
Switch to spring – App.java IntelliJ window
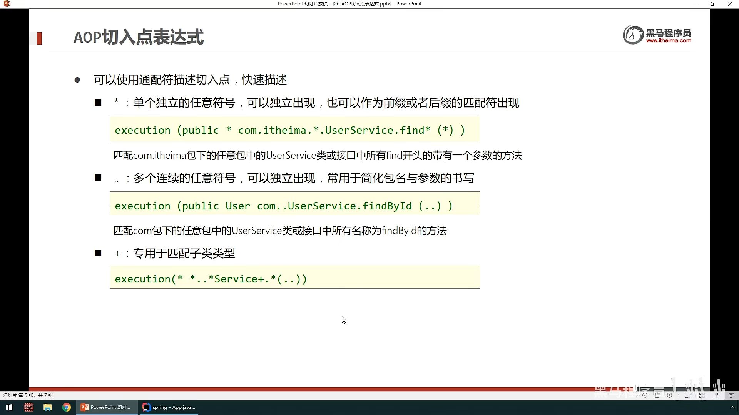(169, 407)
